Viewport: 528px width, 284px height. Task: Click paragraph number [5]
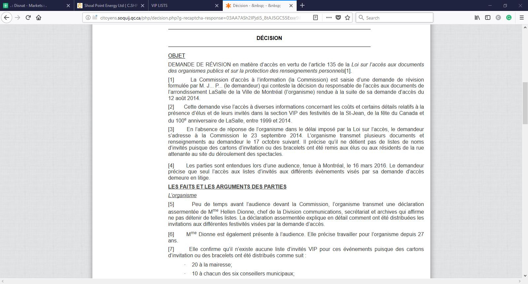(x=171, y=204)
